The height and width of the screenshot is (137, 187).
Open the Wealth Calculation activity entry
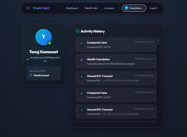coord(116,61)
